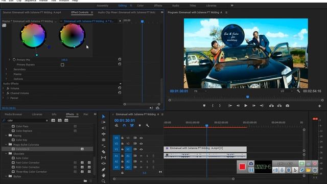Open the Audio Clip Mixer tab
Viewport: 327px width, 184px height.
pyautogui.click(x=127, y=12)
